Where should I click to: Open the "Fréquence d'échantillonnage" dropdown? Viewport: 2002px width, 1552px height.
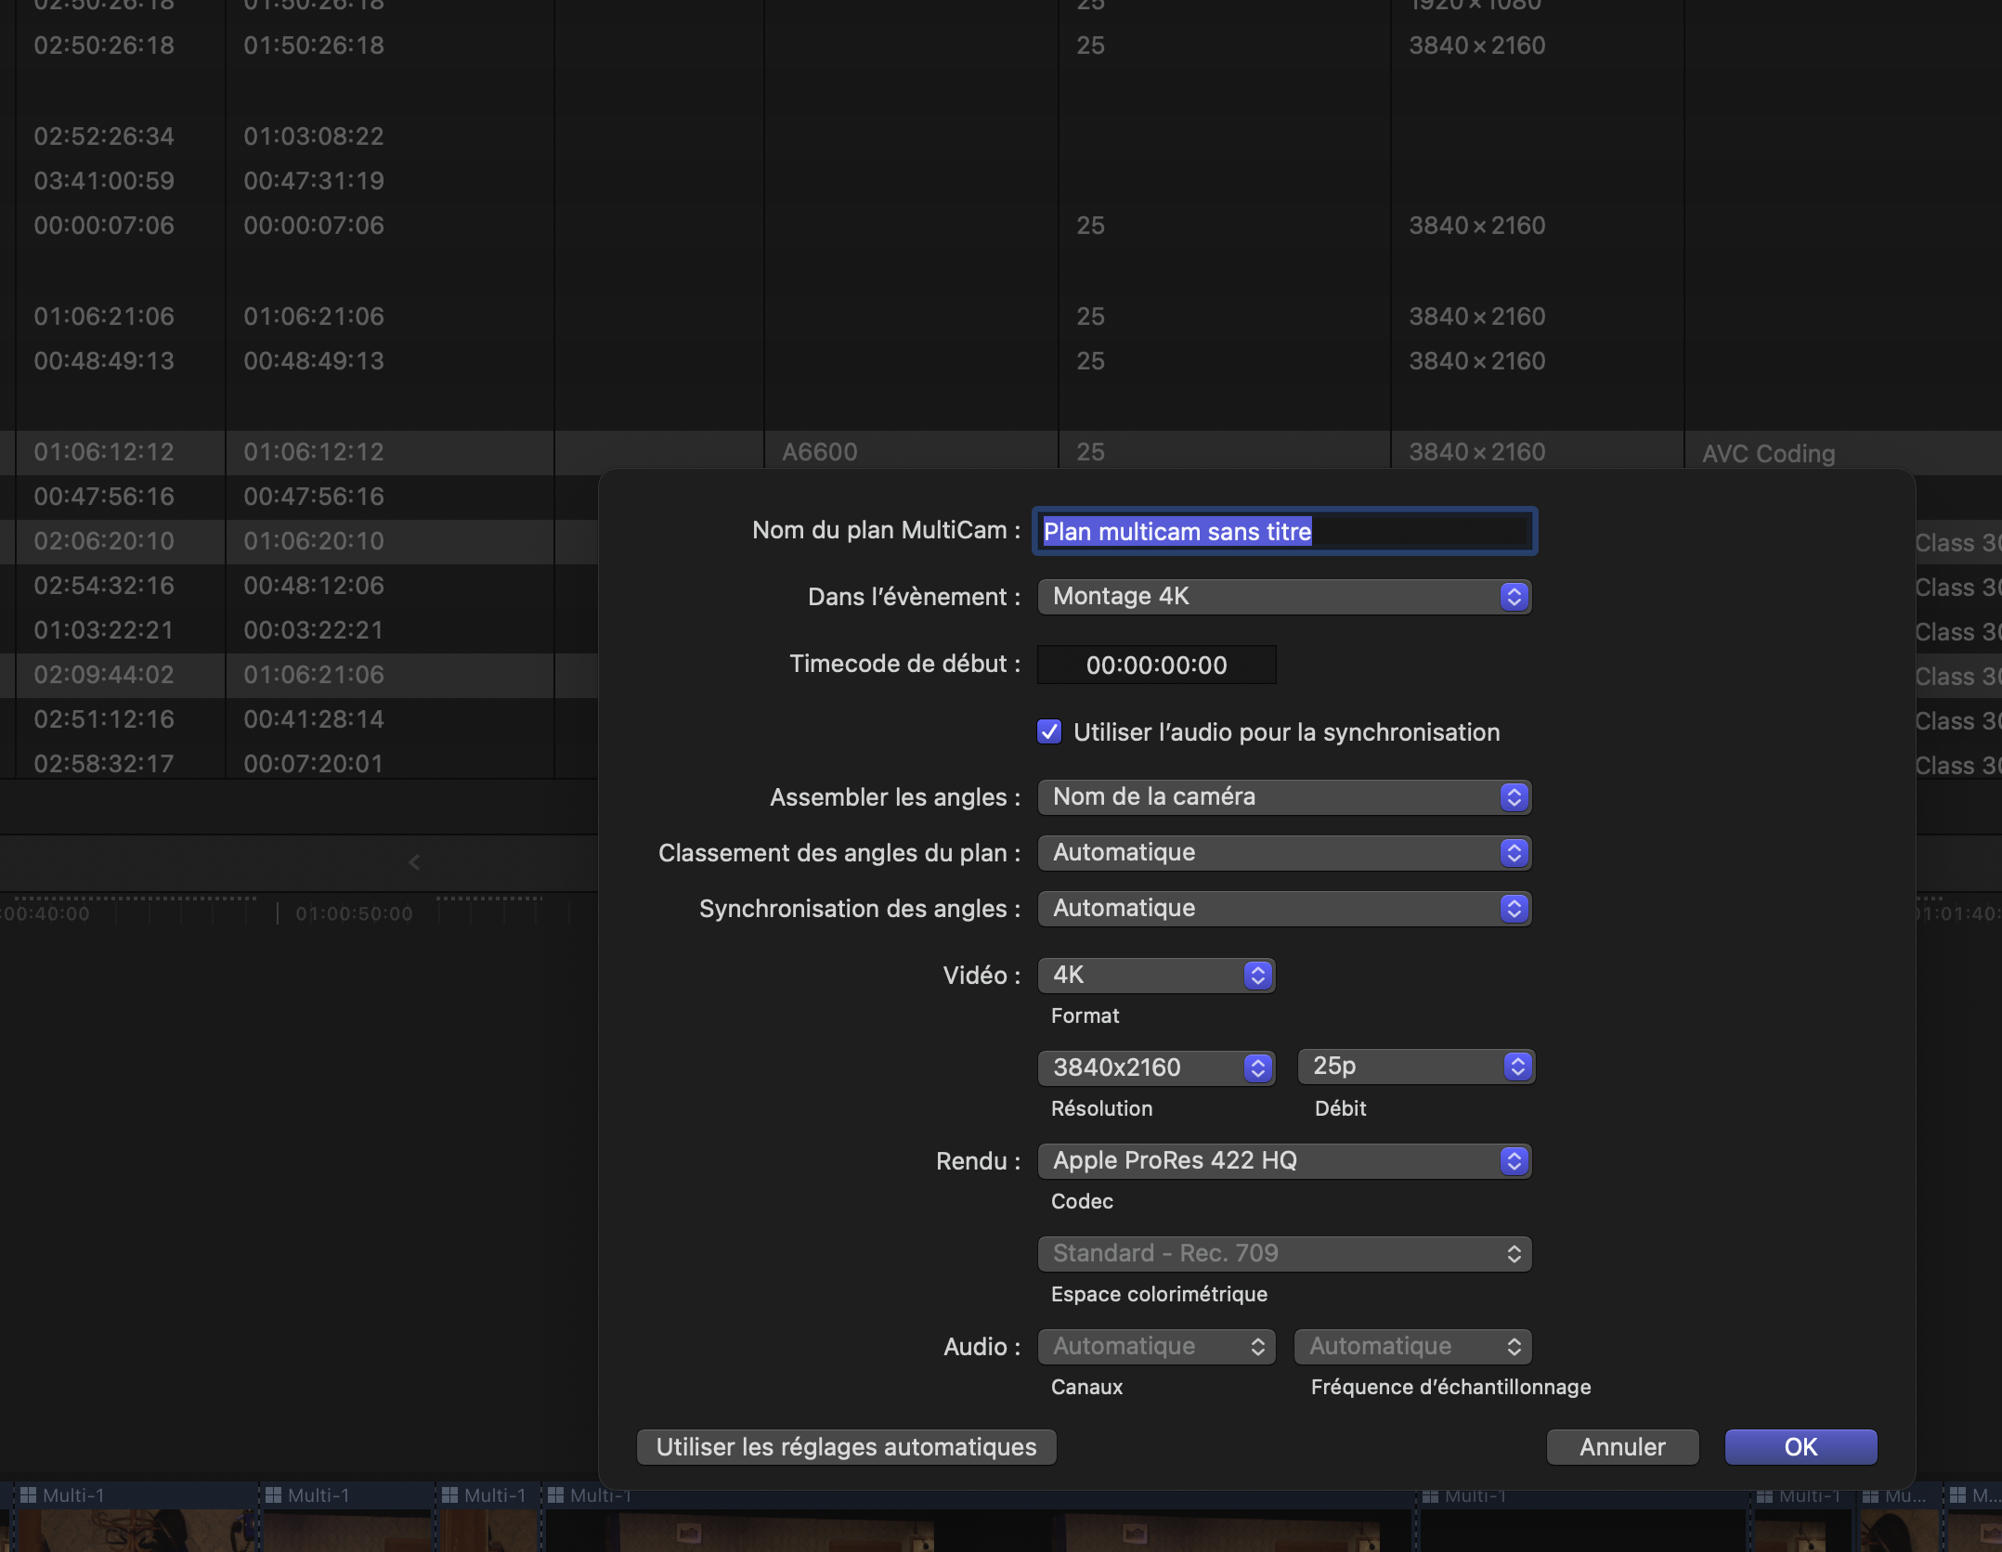pyautogui.click(x=1412, y=1346)
